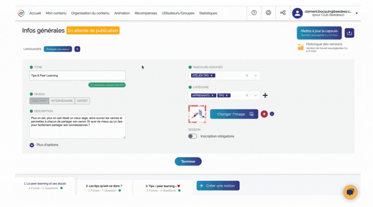Select the Intermediaire level option
Viewport: 373px width, 207px height.
pos(62,101)
